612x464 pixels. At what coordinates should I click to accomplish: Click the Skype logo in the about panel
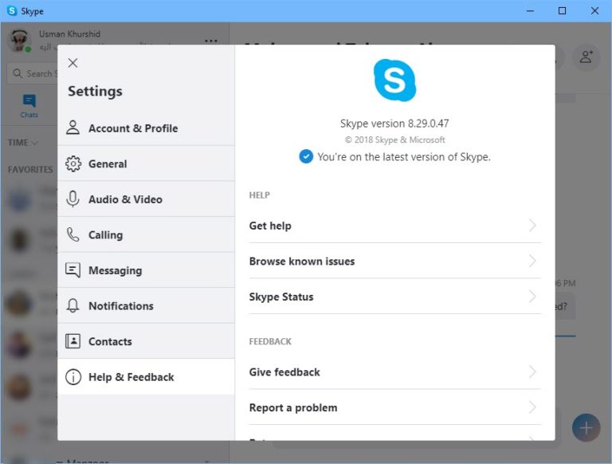(394, 80)
